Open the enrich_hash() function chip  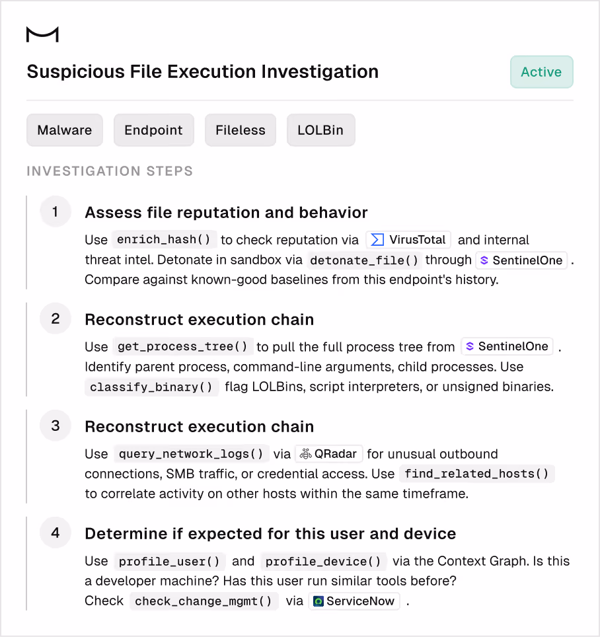[164, 239]
